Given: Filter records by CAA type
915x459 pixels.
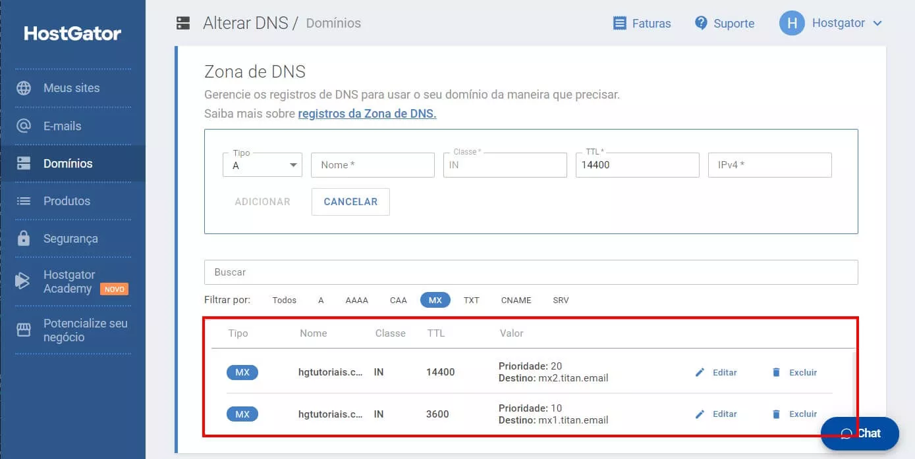Looking at the screenshot, I should [399, 300].
